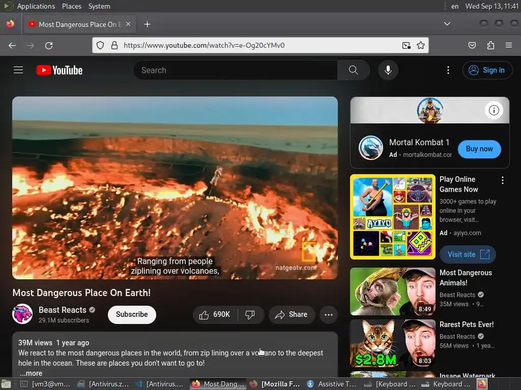Click Visit site on ayiyo ad
Screen dimensions: 521x390
[468, 254]
